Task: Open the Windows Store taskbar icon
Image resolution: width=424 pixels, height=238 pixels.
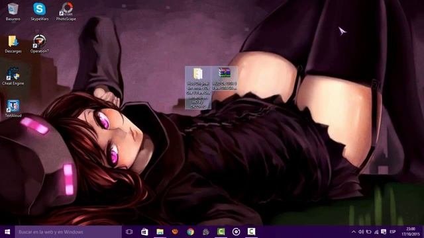Action: click(x=144, y=232)
